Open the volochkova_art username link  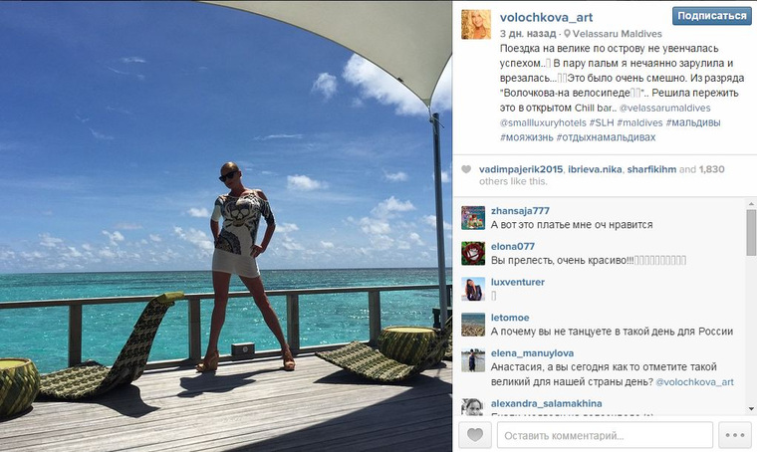point(546,17)
